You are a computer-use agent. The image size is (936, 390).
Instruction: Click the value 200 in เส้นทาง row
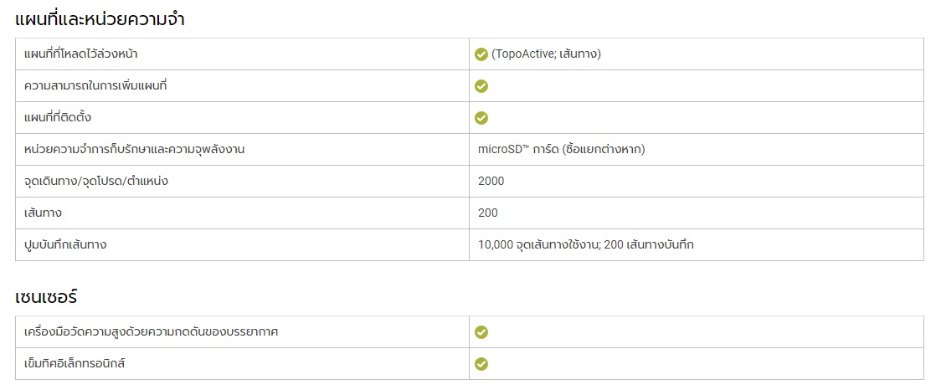tap(488, 213)
